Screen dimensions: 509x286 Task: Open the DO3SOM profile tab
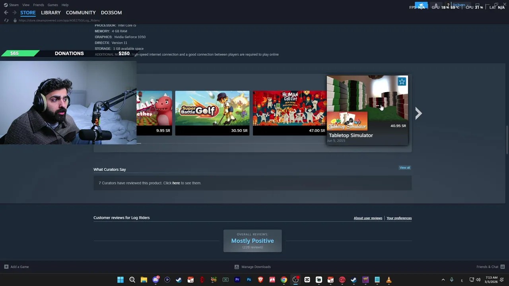111,13
